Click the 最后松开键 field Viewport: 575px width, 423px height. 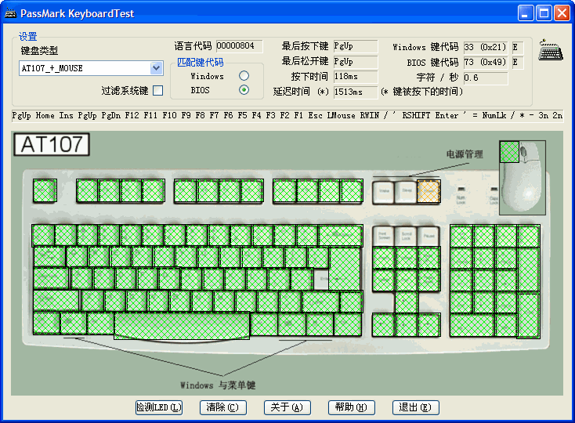click(356, 62)
